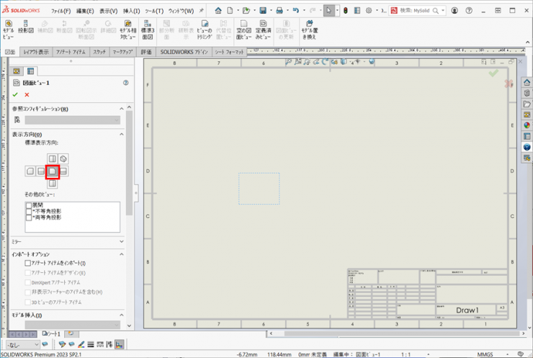Collapse the 表示方向 section
533x358 pixels.
click(x=121, y=135)
